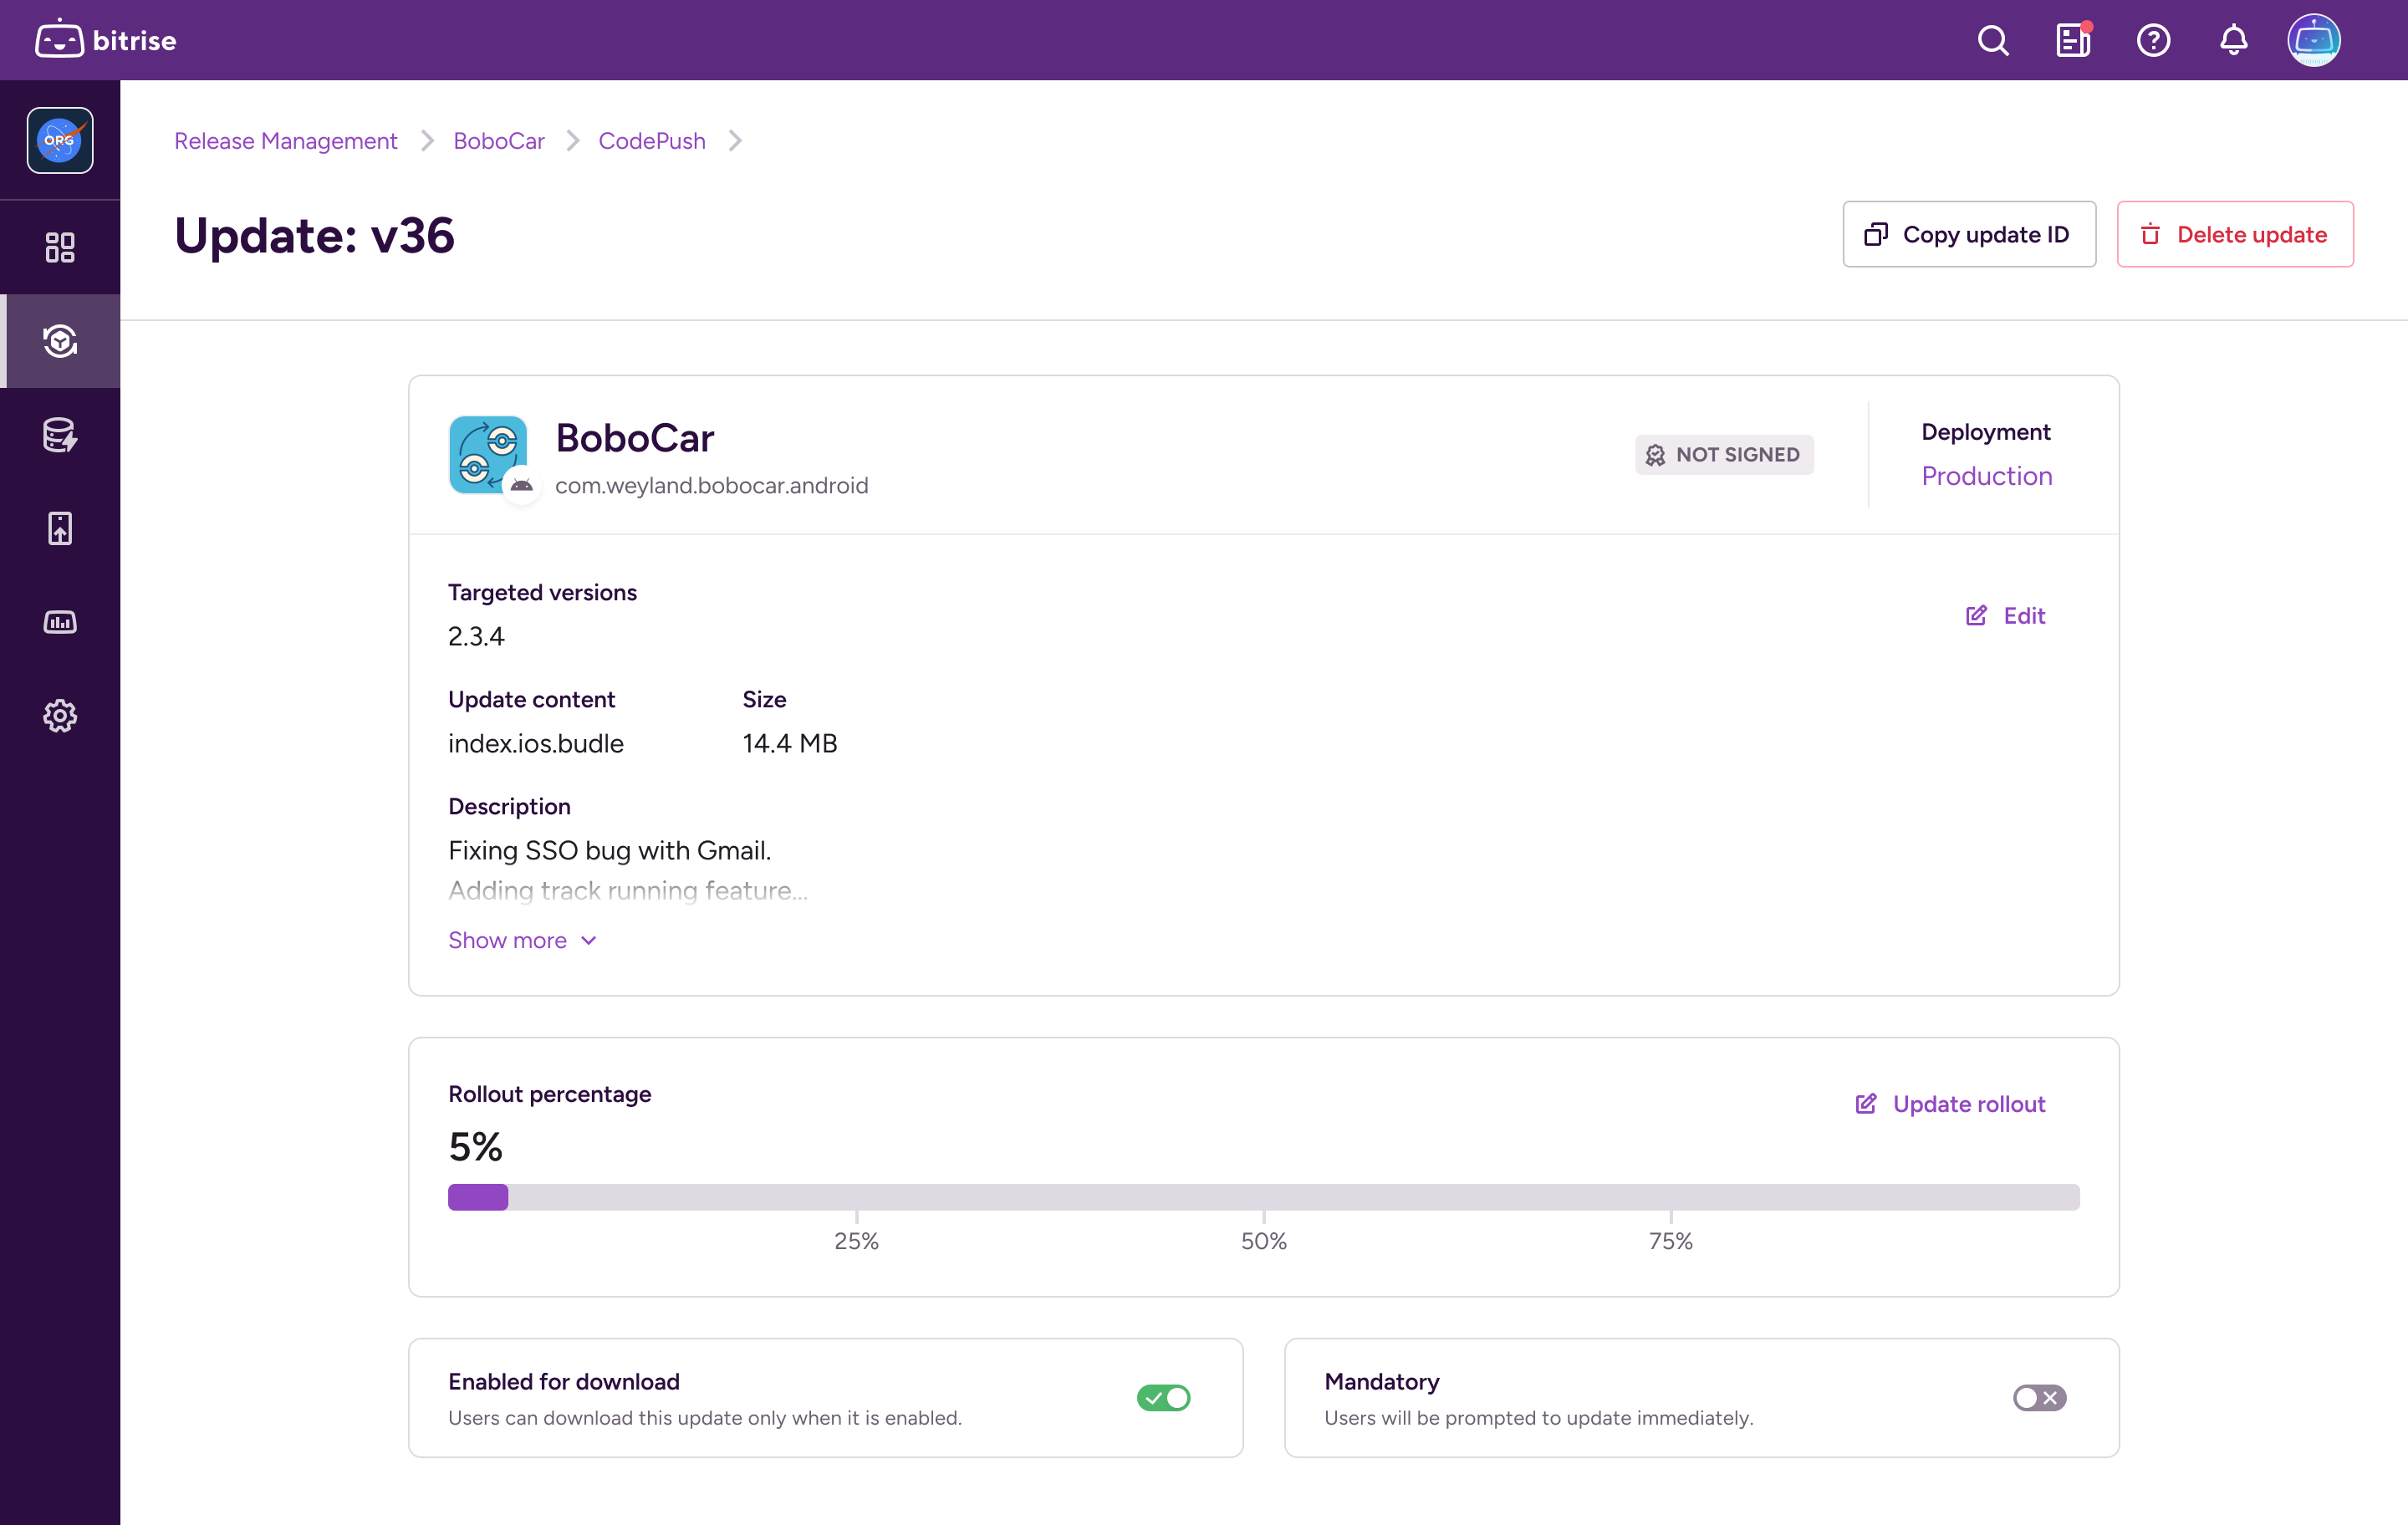
Task: Click Edit for targeted versions
Action: pos(2005,616)
